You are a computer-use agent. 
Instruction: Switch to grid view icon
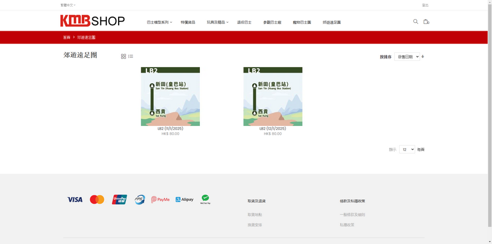click(x=124, y=57)
